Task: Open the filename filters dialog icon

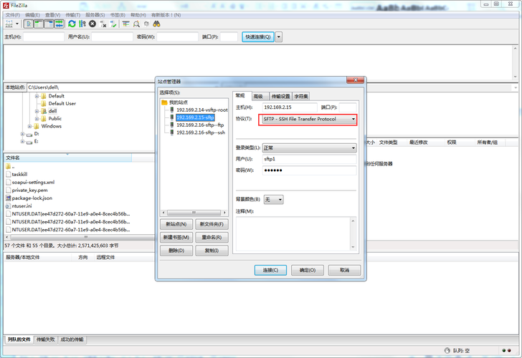Action: [126, 24]
